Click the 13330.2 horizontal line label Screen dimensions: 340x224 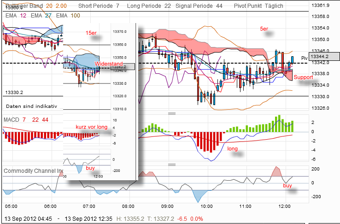tap(14, 93)
